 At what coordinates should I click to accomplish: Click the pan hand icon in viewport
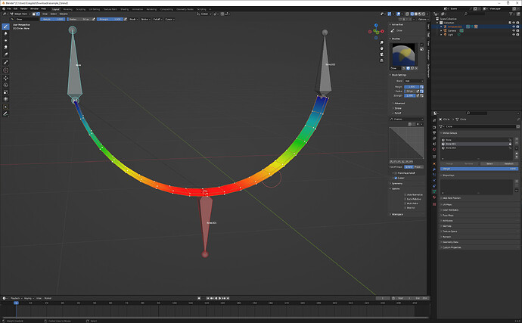pyautogui.click(x=381, y=48)
